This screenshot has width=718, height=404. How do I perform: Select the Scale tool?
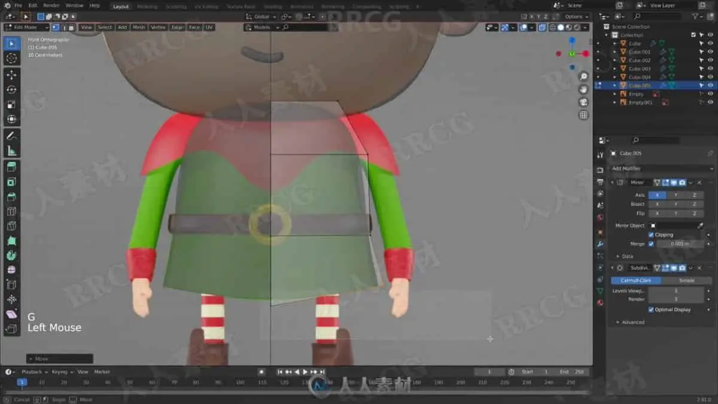coord(11,104)
